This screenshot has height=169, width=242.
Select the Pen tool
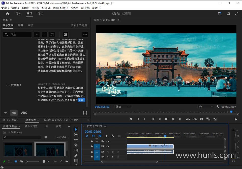pyautogui.click(x=76, y=155)
